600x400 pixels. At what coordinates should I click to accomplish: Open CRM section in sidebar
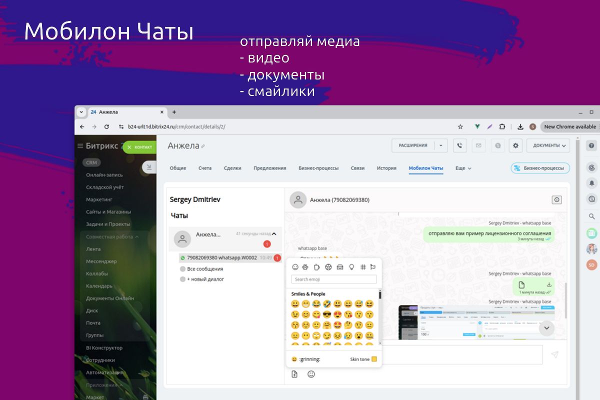tap(91, 162)
